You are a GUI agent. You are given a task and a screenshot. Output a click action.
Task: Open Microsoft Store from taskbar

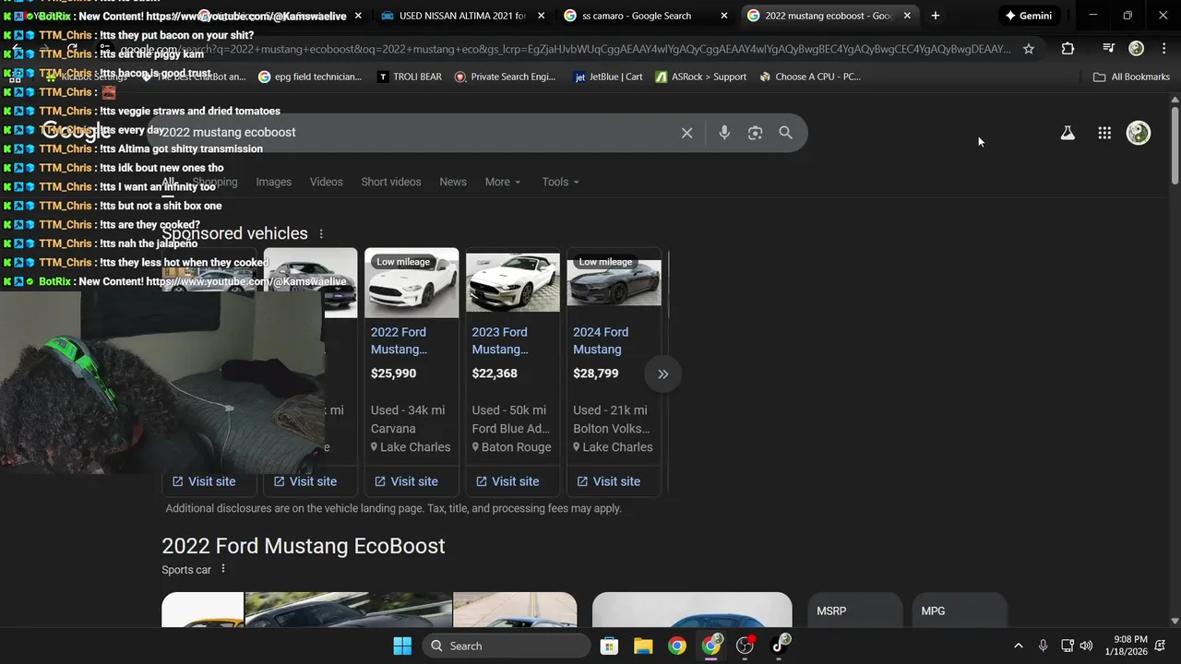pos(609,646)
